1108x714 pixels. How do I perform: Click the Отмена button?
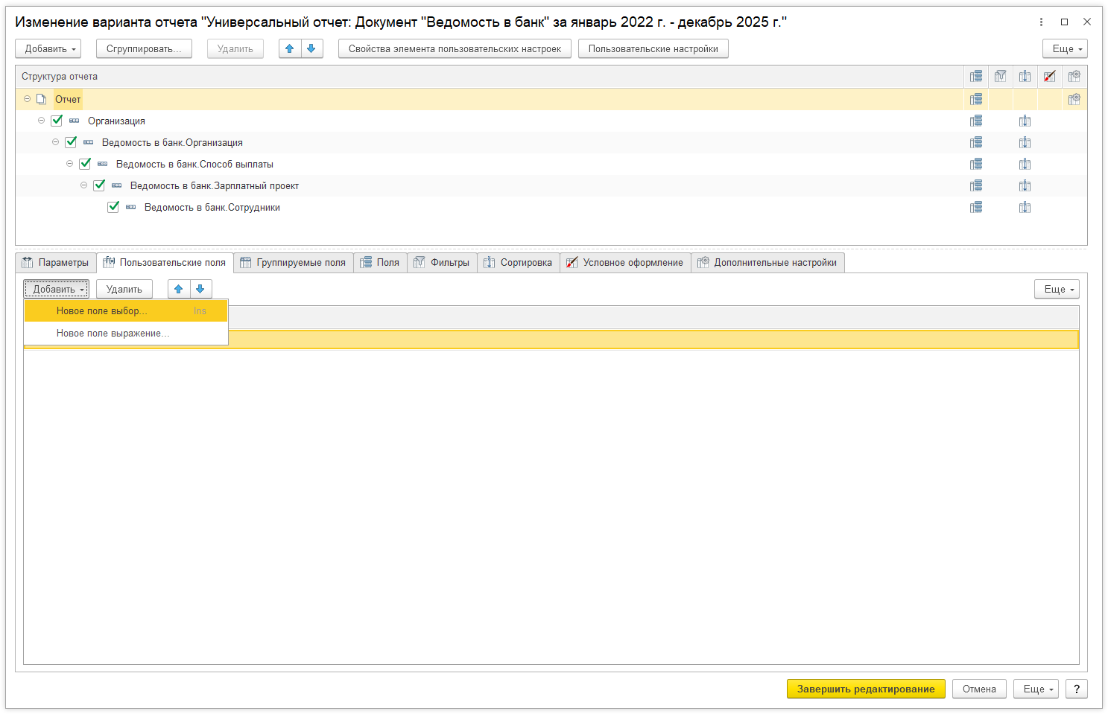(x=978, y=689)
